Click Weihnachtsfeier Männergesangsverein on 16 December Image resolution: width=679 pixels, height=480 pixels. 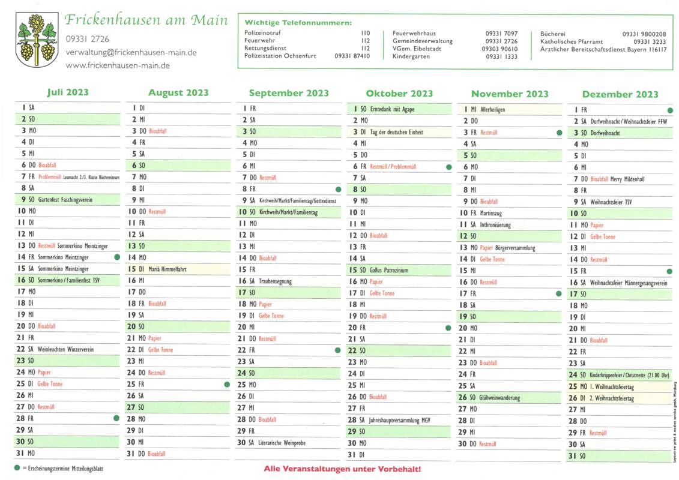[629, 283]
